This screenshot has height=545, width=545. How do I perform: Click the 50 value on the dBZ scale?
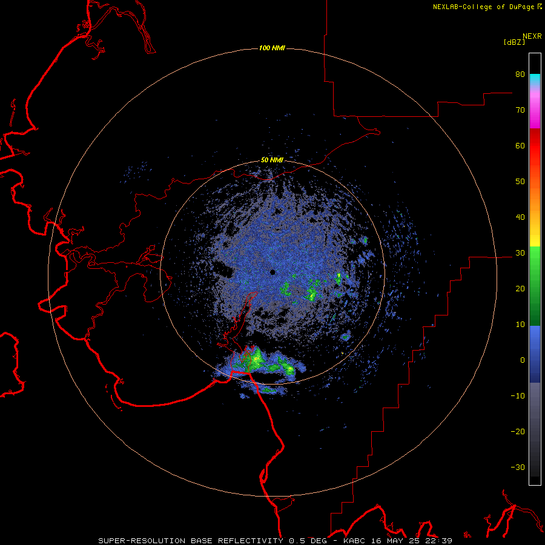point(520,182)
